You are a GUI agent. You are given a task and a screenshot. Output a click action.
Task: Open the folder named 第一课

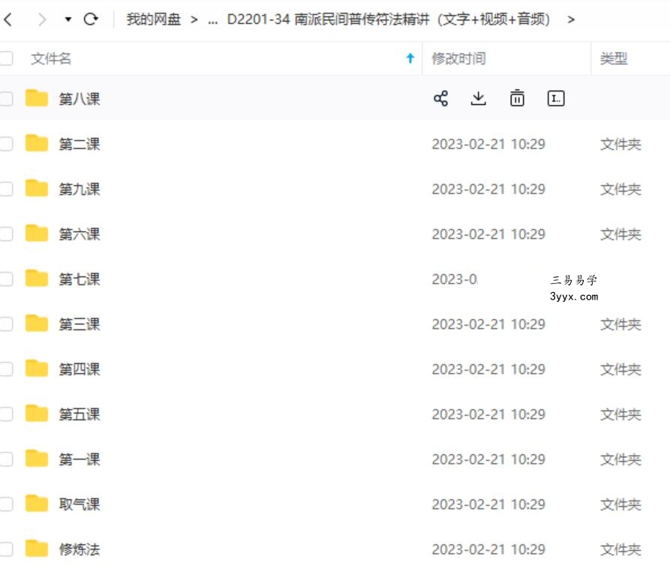pyautogui.click(x=80, y=459)
